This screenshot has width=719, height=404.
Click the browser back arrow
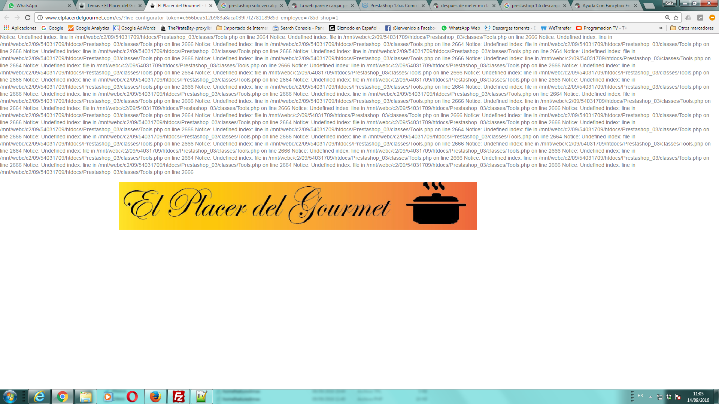7,18
